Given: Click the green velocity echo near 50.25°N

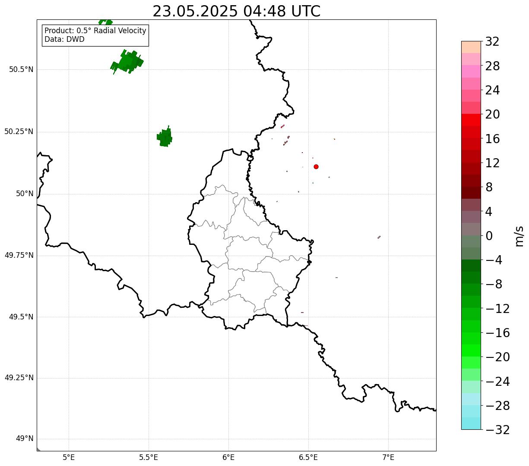Looking at the screenshot, I should (x=165, y=137).
